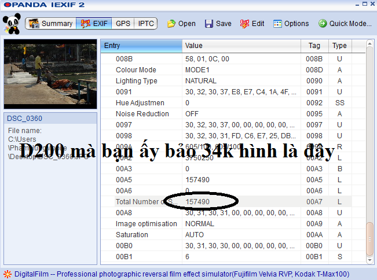Open the Summary tab
Image resolution: width=377 pixels, height=280 pixels.
tap(51, 24)
